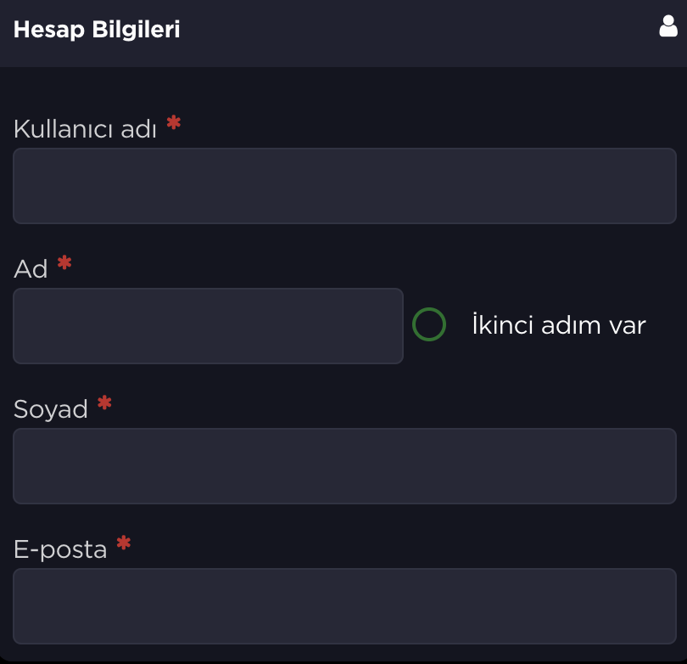Click the red asterisk next to Ad

64,263
